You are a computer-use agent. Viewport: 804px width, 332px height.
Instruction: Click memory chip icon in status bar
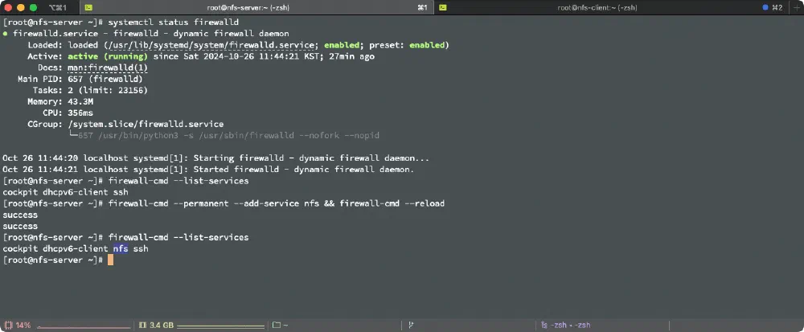142,325
